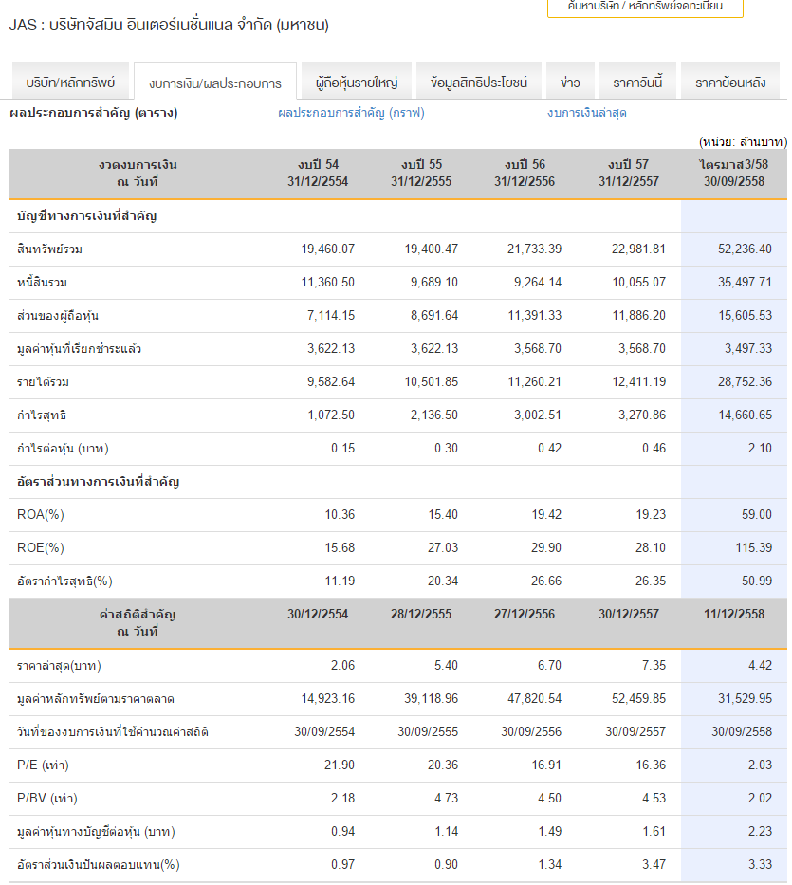The image size is (792, 885).
Task: Select ROA value 10.36
Action: click(340, 515)
